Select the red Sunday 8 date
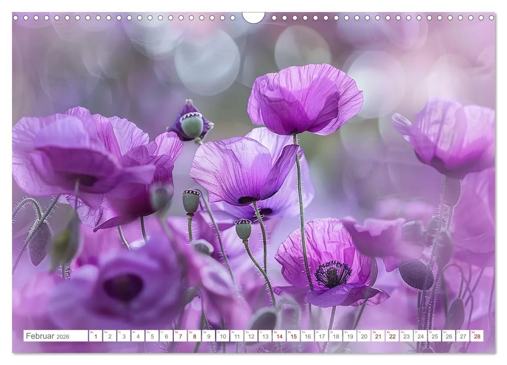This screenshot has height=365, width=507. (x=194, y=337)
